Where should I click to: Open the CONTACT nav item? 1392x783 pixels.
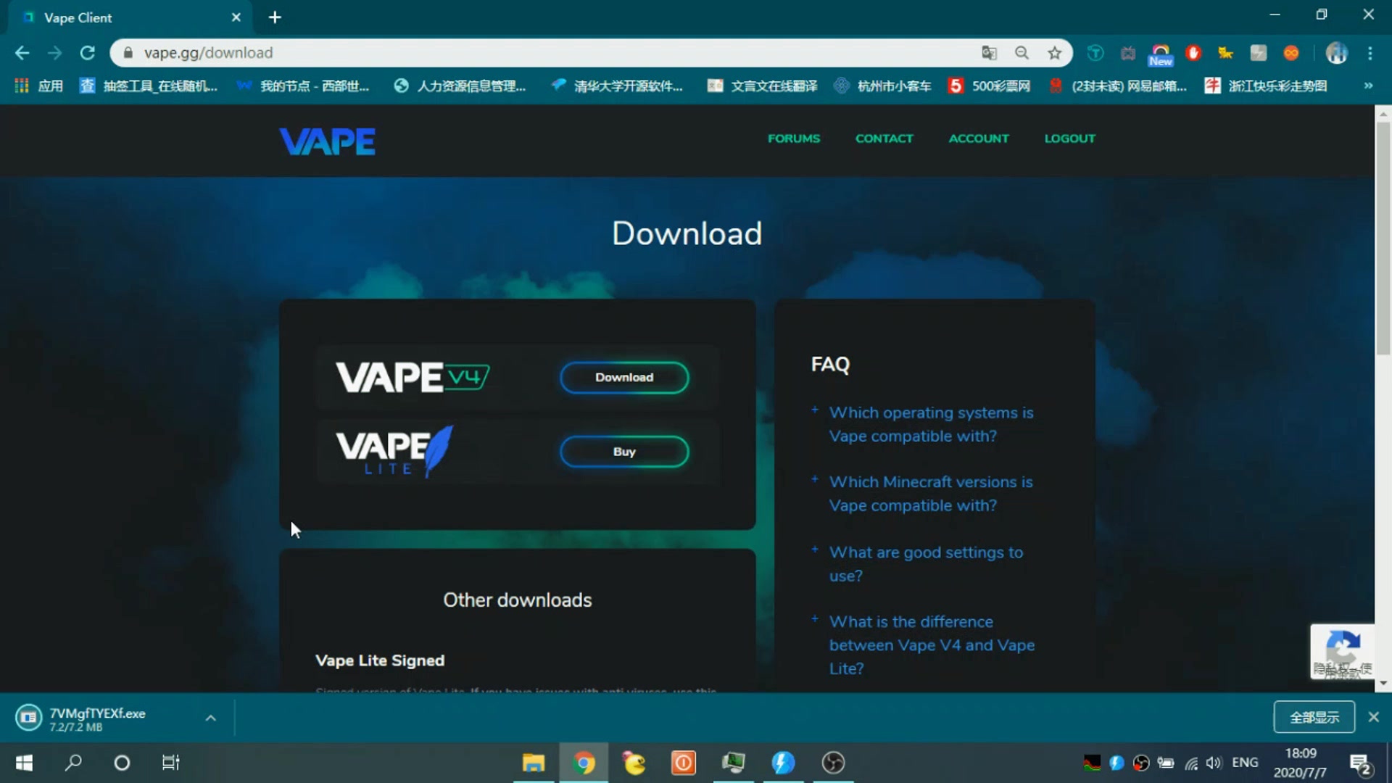point(884,138)
